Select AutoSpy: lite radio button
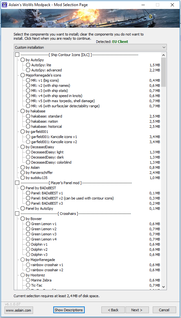Viewport: 181px width, 318px height. 28,65
